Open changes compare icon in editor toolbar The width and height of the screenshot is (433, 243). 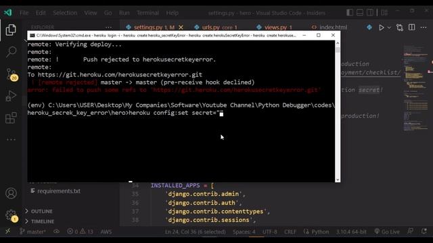point(400,27)
